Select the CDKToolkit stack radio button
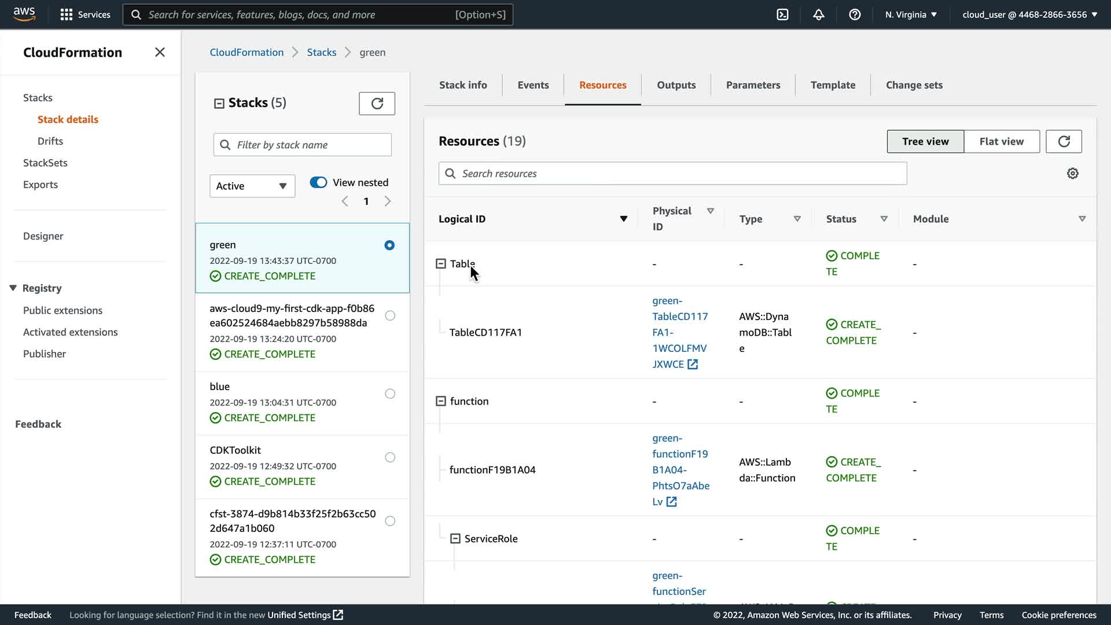The height and width of the screenshot is (625, 1111). click(x=390, y=457)
